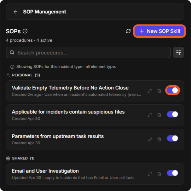Screen dimensions: 191x191
Task: Edit Applicable for incidents contain suspicious files
Action: (x=150, y=115)
